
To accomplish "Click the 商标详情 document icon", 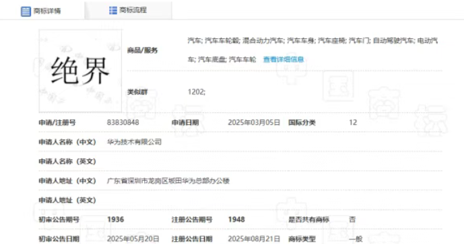I will (x=26, y=11).
